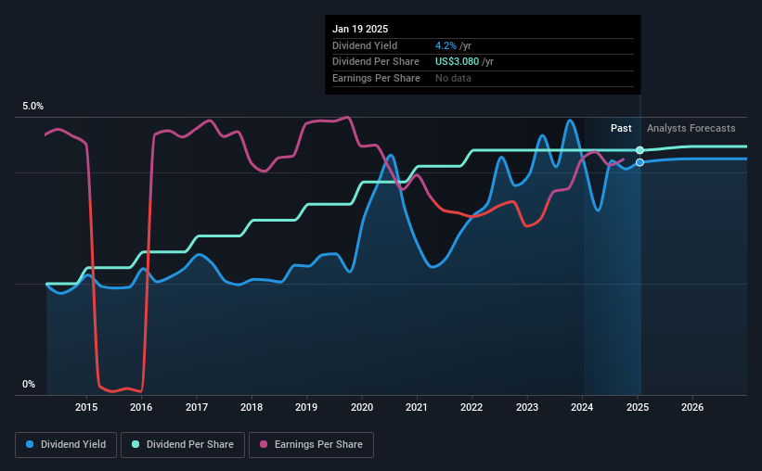Viewport: 762px width, 471px height.
Task: Click the 2018 x-axis label
Action: pyautogui.click(x=252, y=407)
